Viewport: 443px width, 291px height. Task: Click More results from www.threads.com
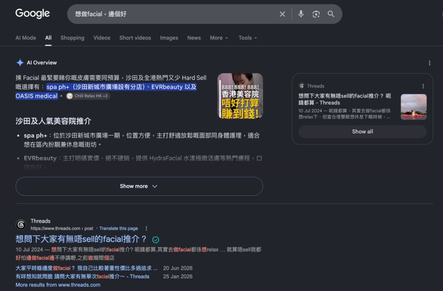58,285
